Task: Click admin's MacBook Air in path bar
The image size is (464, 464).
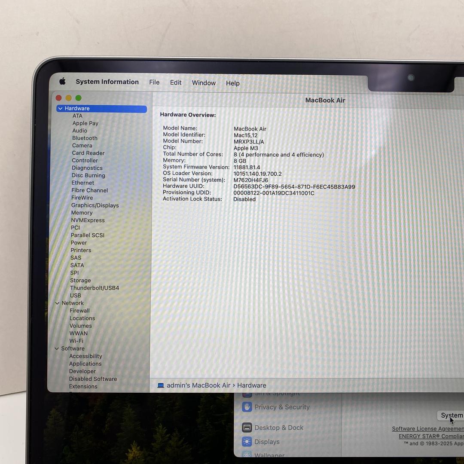Action: [x=198, y=385]
